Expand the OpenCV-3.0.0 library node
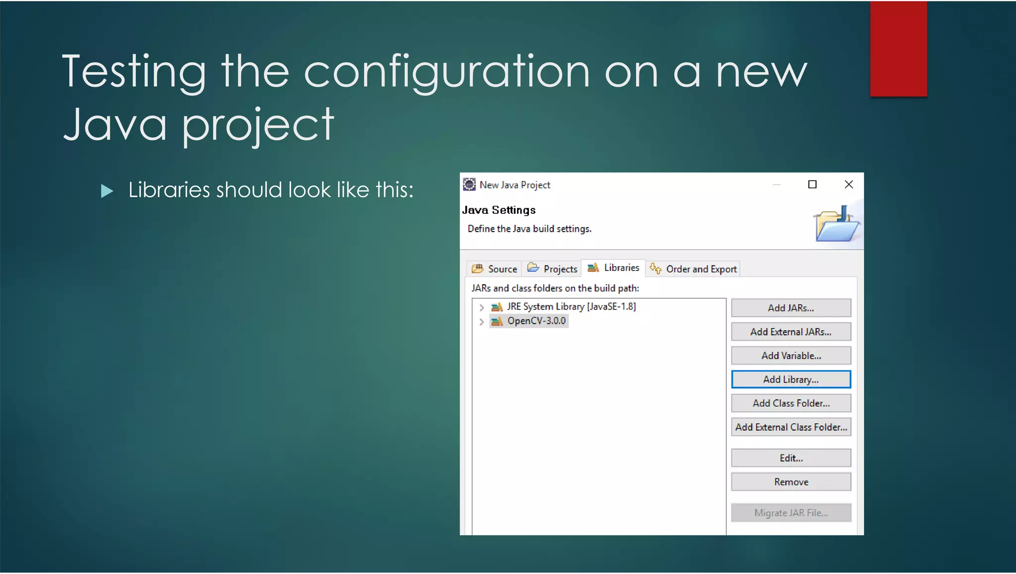 [481, 322]
